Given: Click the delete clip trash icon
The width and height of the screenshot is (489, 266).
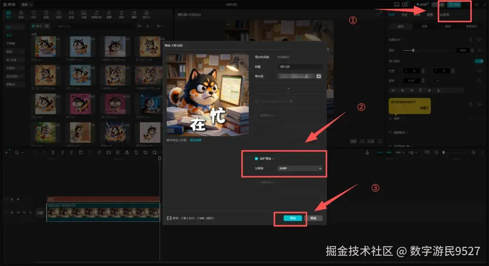Looking at the screenshot, I should click(x=81, y=153).
